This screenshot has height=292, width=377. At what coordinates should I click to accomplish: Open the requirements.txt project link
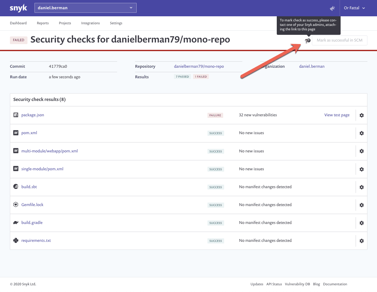pyautogui.click(x=36, y=241)
